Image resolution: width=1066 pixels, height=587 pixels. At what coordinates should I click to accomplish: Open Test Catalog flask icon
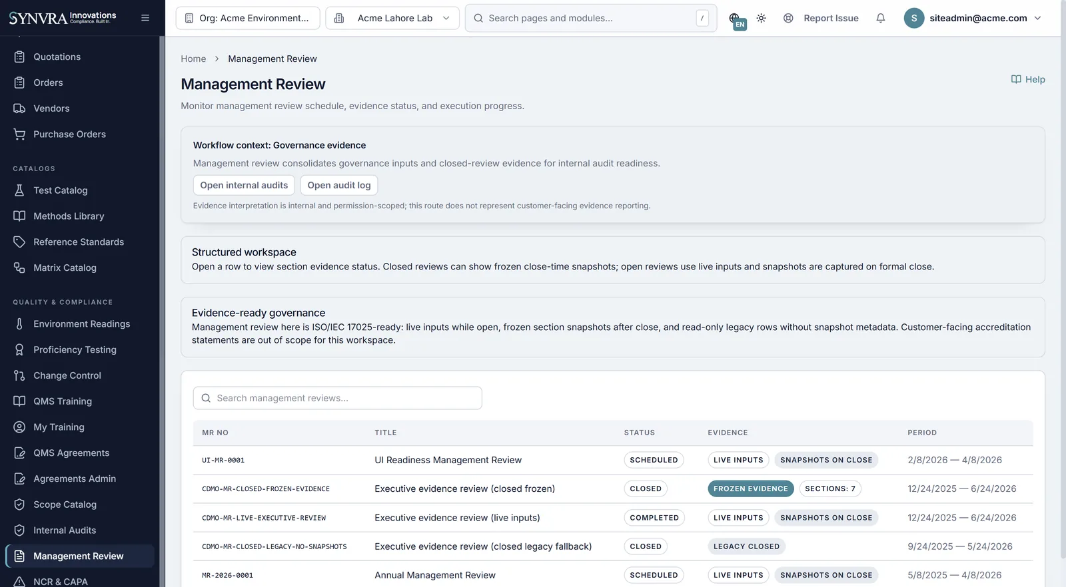(19, 190)
